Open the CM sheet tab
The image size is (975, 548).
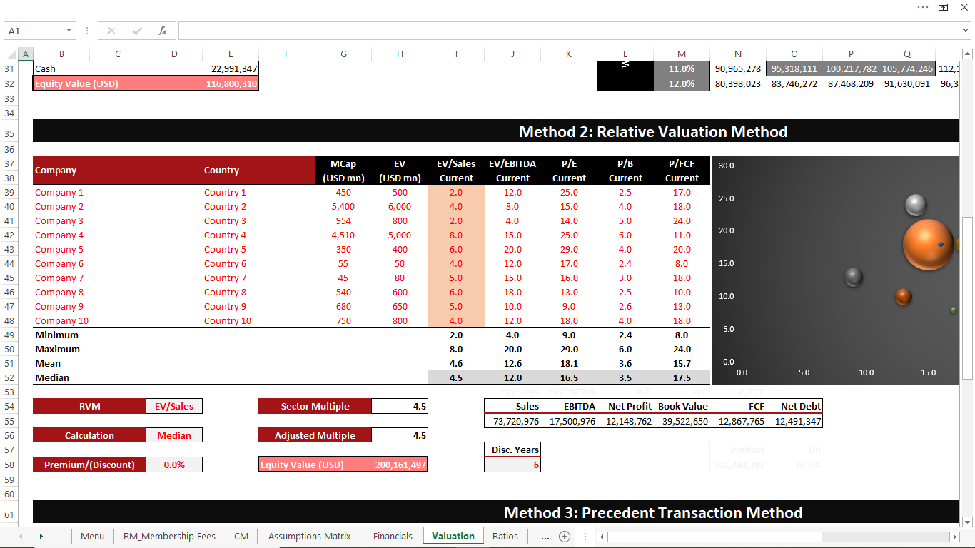click(x=241, y=536)
